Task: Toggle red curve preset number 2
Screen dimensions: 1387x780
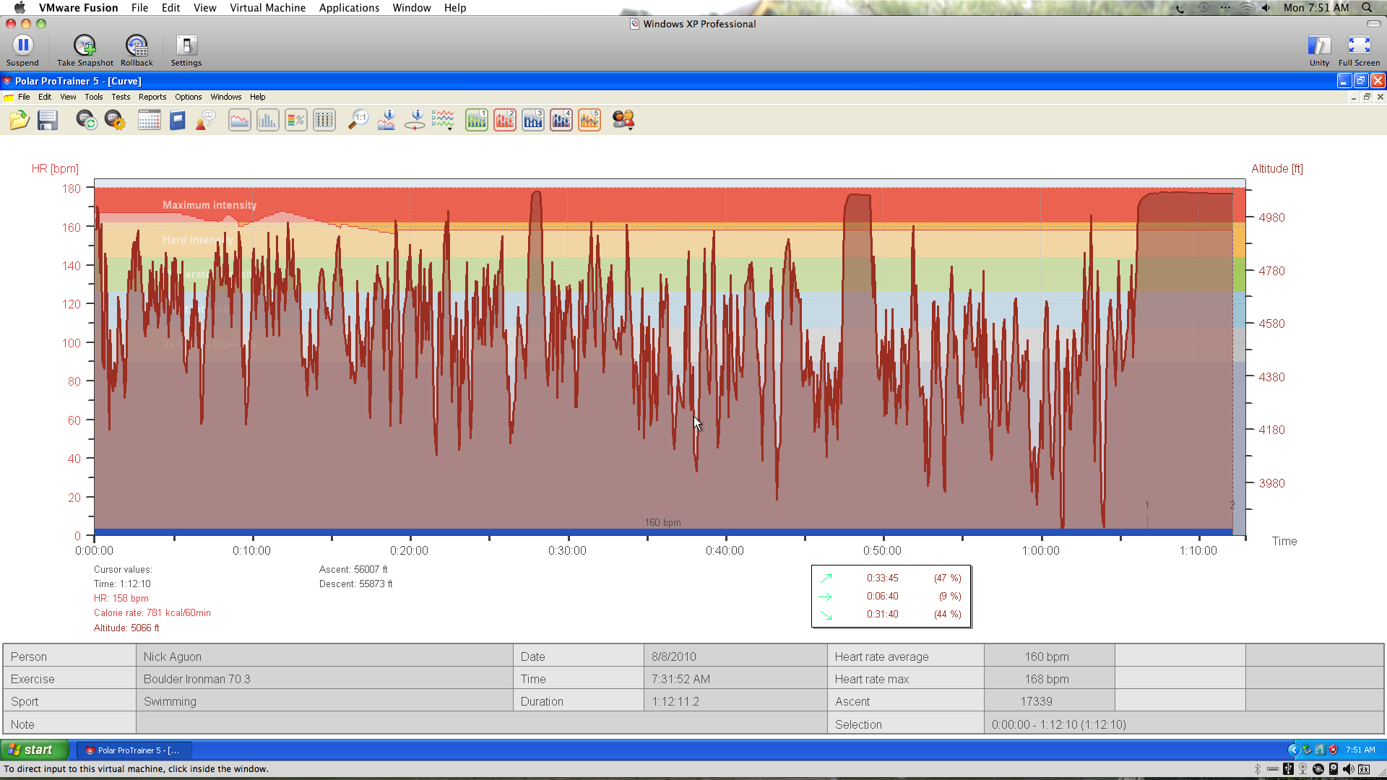Action: (x=504, y=120)
